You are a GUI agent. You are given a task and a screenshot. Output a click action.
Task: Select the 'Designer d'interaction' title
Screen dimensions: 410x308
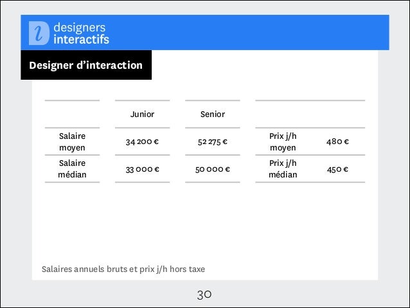tap(85, 66)
